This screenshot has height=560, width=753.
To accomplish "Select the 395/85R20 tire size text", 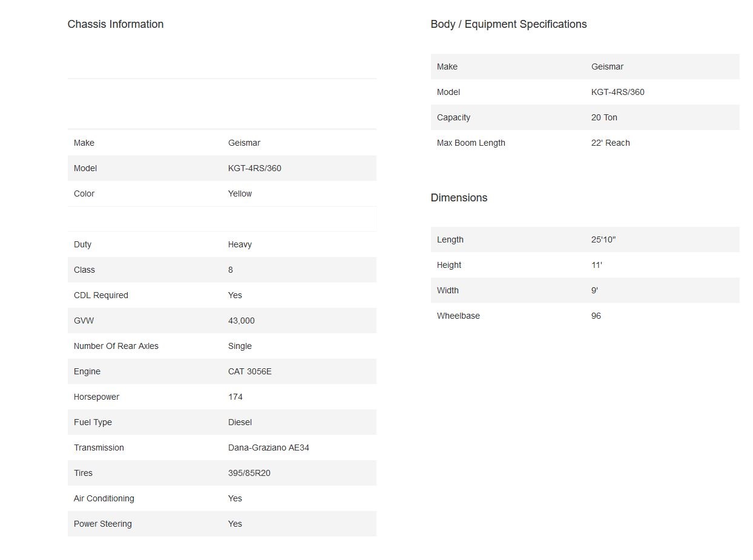I will click(x=249, y=473).
